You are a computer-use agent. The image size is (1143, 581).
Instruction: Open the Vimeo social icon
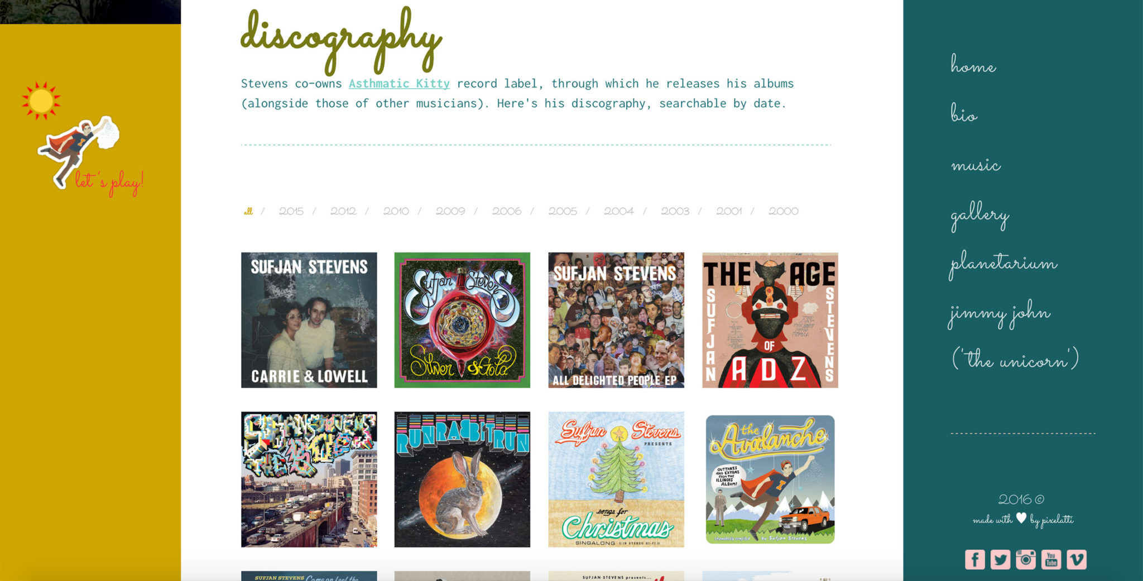click(x=1077, y=559)
